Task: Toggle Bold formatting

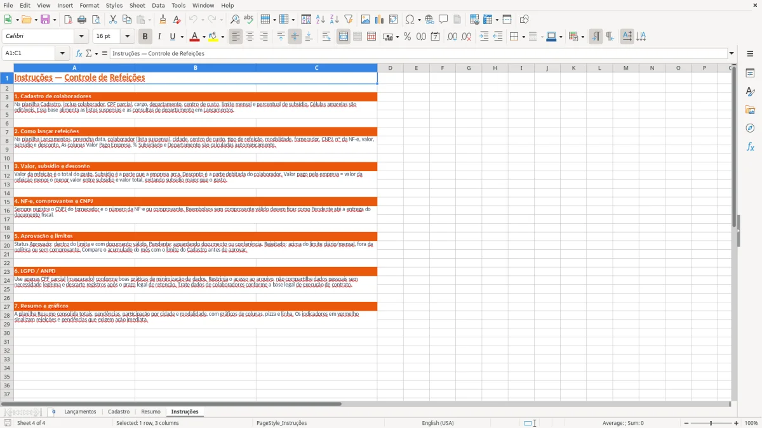Action: pos(145,37)
